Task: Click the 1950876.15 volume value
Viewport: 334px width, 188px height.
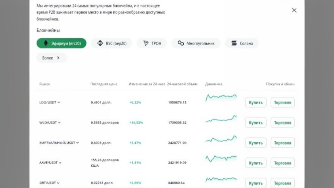Action: [x=177, y=102]
